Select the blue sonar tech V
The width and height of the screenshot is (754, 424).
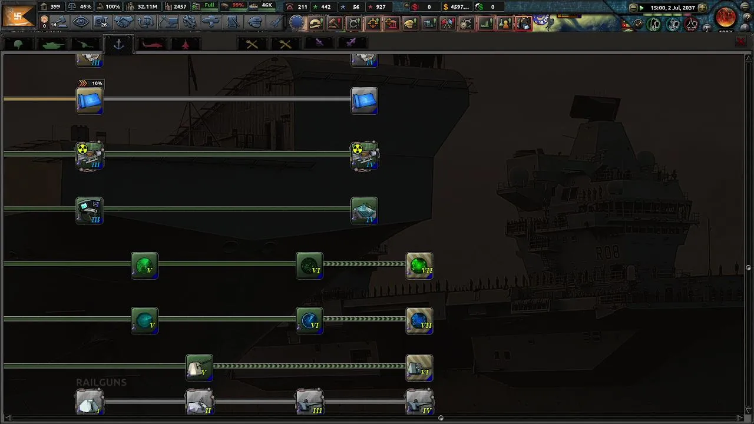click(x=144, y=321)
